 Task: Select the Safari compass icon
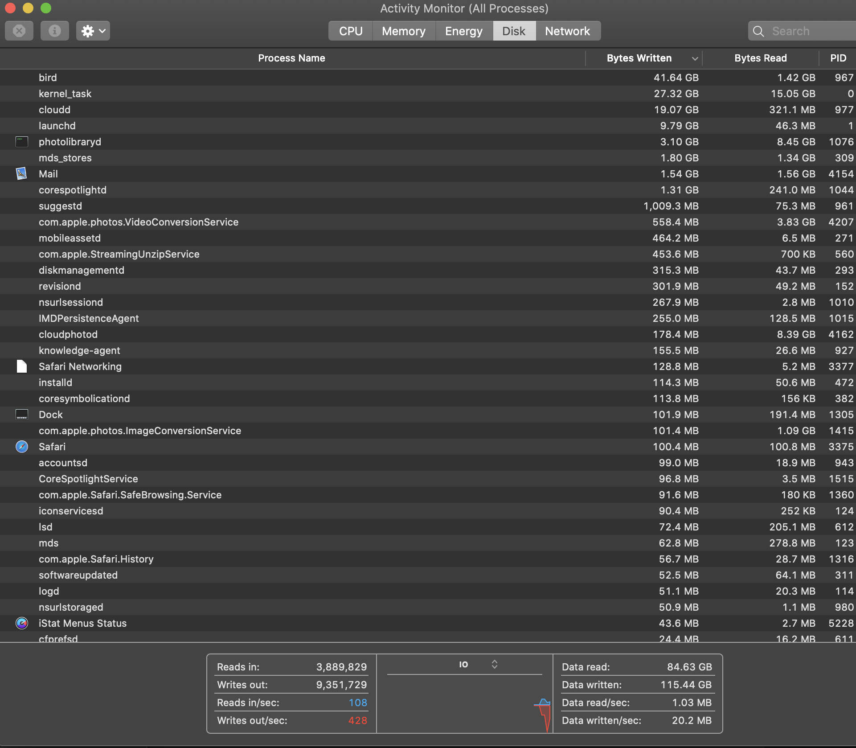point(22,447)
